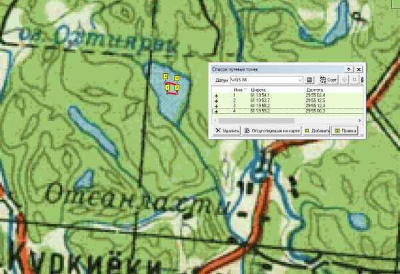
Task: Click the Долгота column header
Action: (x=314, y=88)
